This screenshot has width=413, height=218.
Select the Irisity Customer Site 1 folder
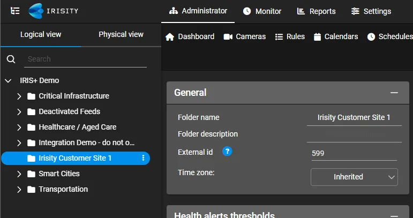pyautogui.click(x=76, y=158)
